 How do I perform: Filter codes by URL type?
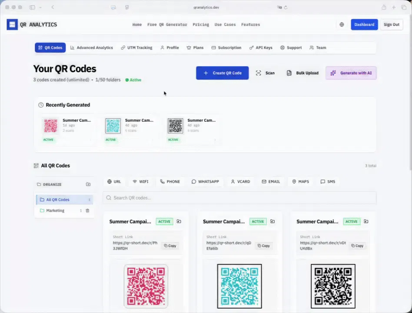coord(114,181)
